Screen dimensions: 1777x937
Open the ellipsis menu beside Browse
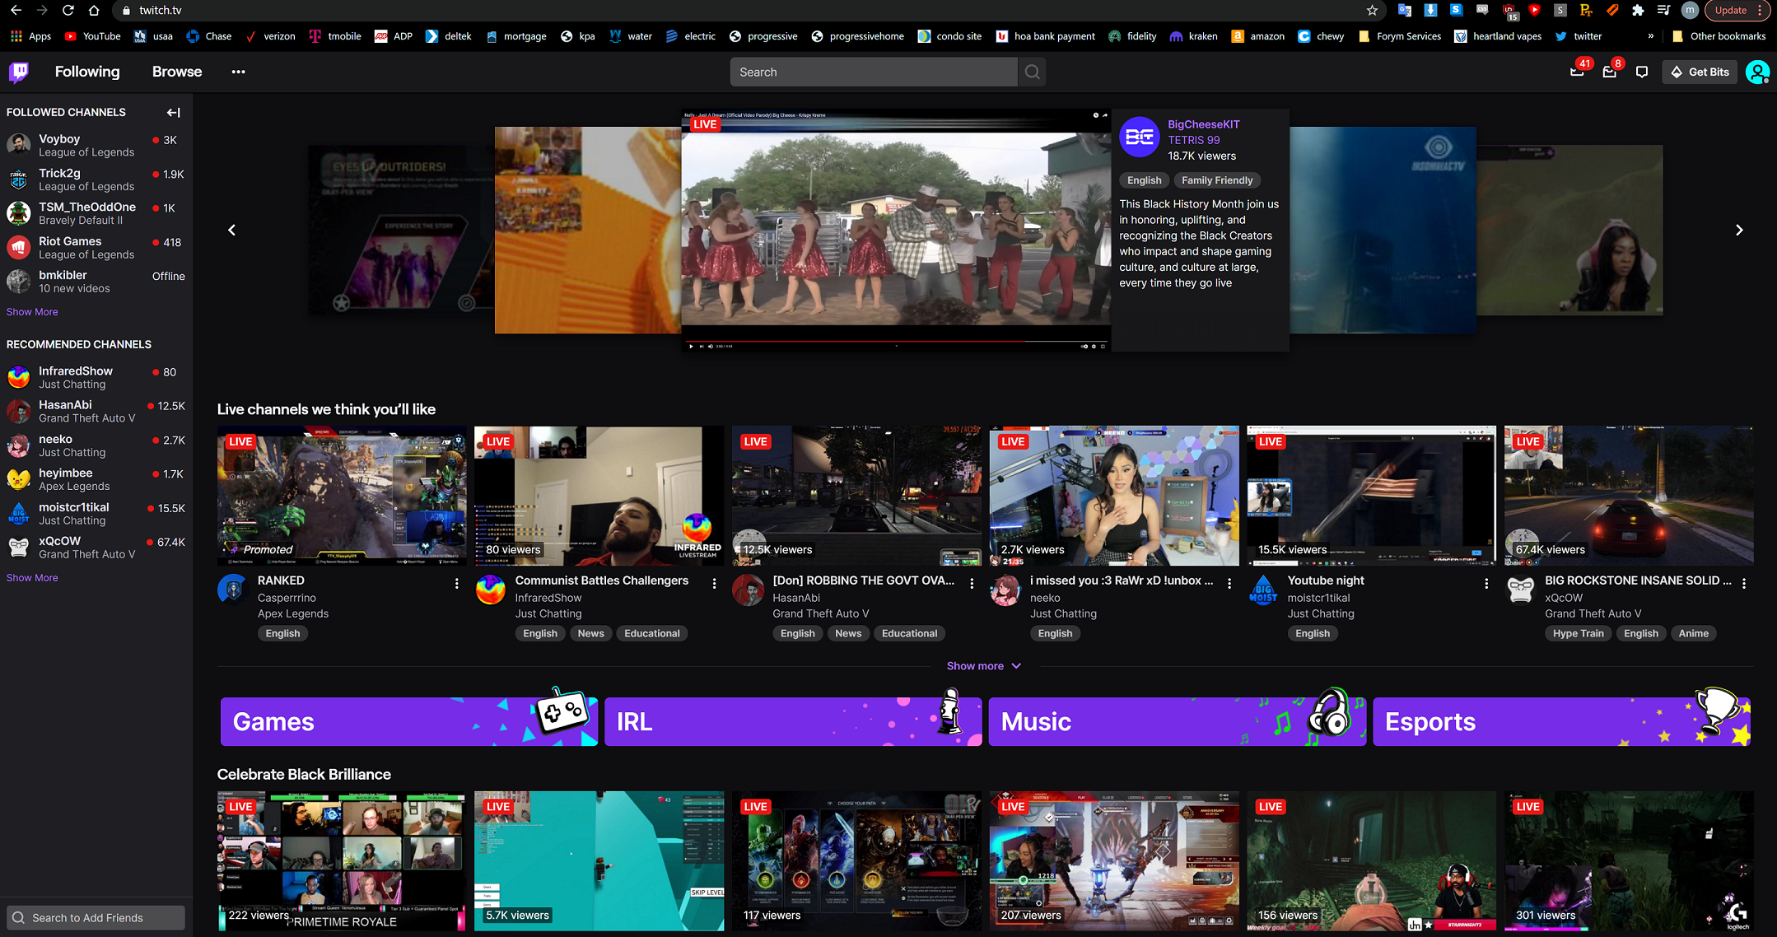pyautogui.click(x=238, y=72)
